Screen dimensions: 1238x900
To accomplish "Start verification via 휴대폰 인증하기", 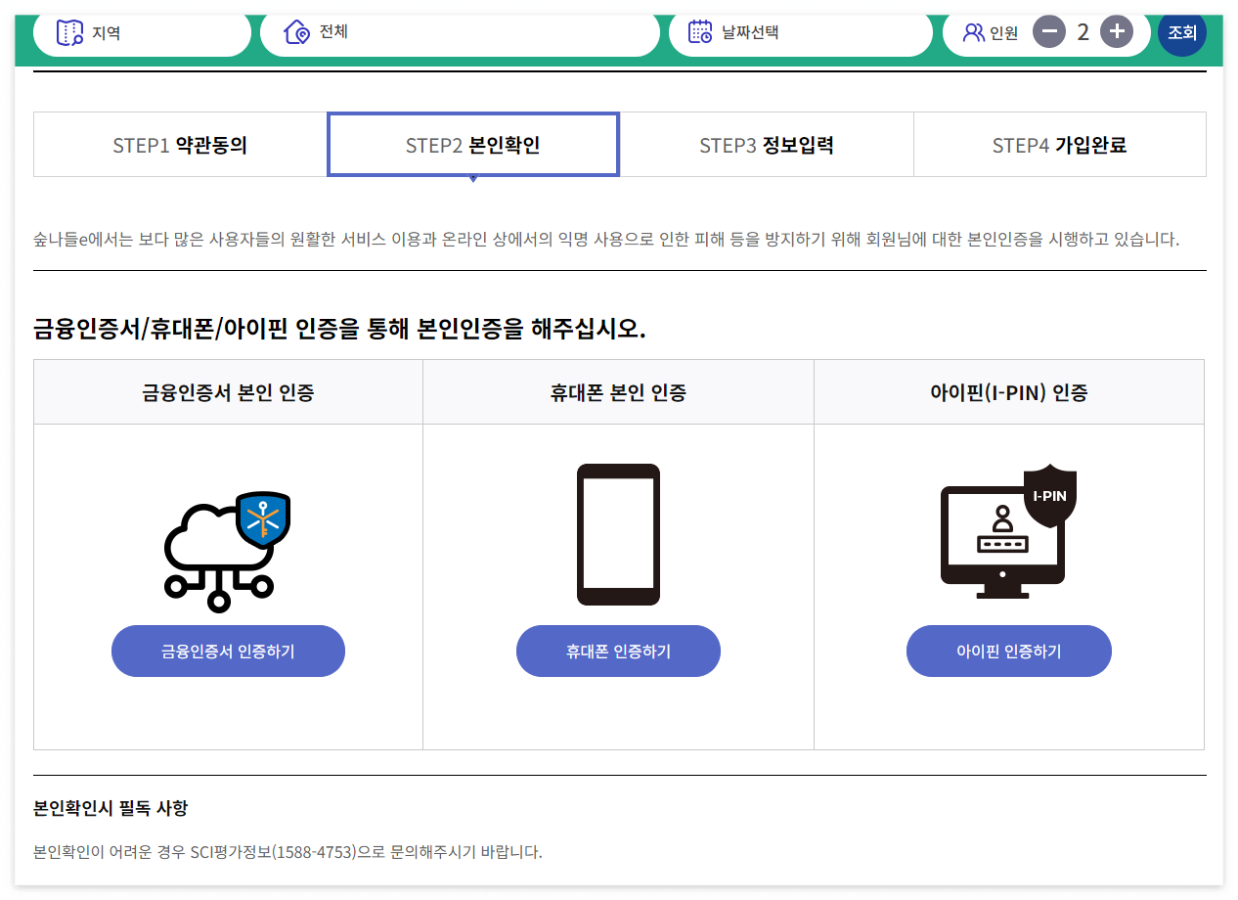I will [x=618, y=651].
